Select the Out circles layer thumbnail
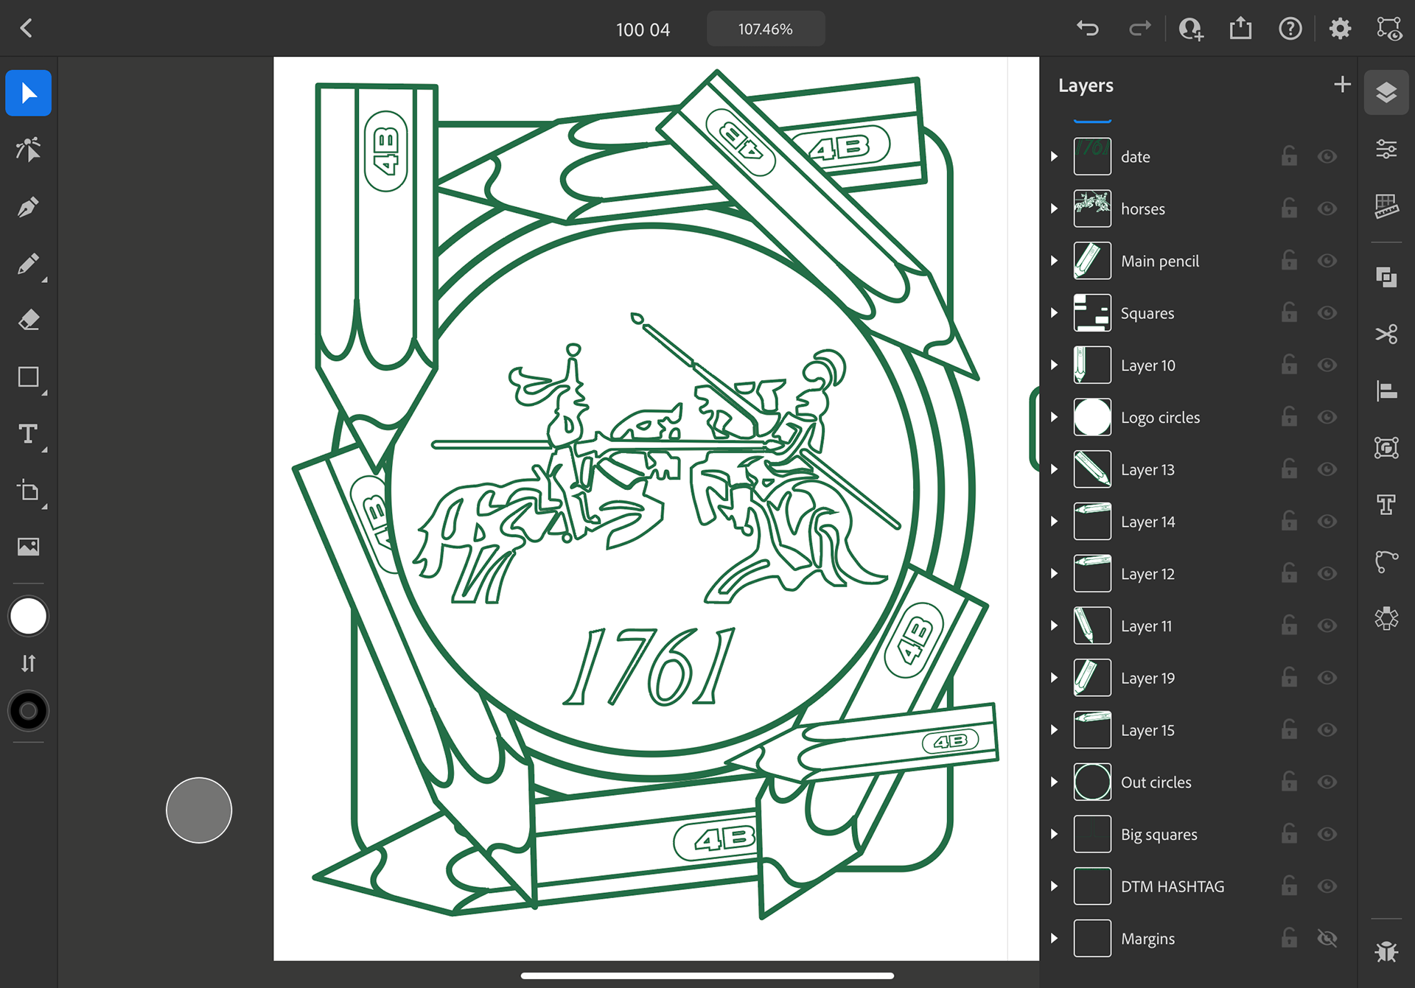This screenshot has height=988, width=1415. [x=1092, y=782]
